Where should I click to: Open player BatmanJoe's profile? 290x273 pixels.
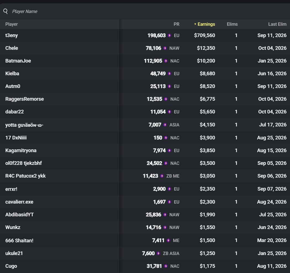pyautogui.click(x=18, y=61)
